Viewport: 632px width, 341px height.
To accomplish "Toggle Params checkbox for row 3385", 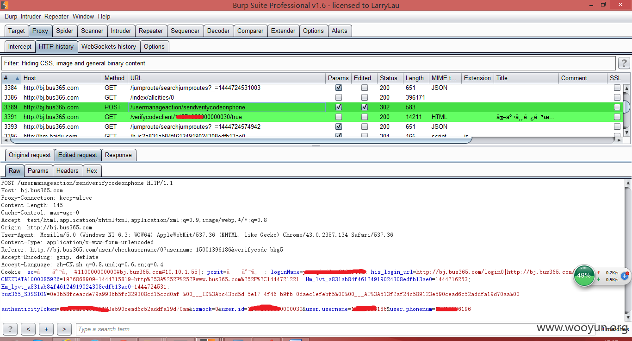I will point(339,97).
